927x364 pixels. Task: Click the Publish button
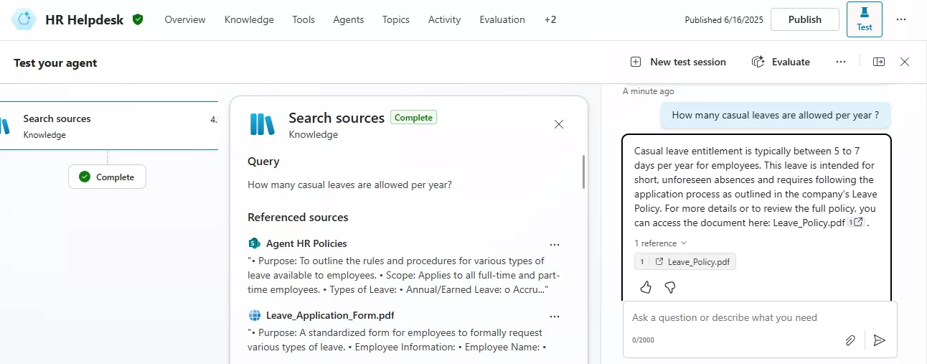tap(804, 19)
